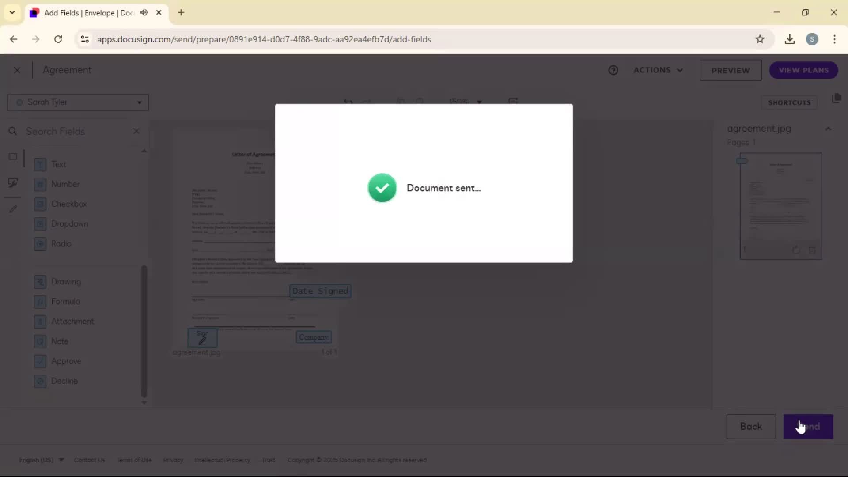The height and width of the screenshot is (477, 848).
Task: Choose the Drawing field icon
Action: pos(40,282)
